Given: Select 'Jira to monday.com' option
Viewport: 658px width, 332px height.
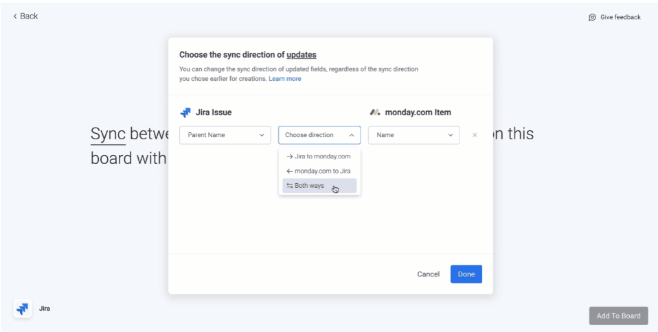Looking at the screenshot, I should coord(319,156).
